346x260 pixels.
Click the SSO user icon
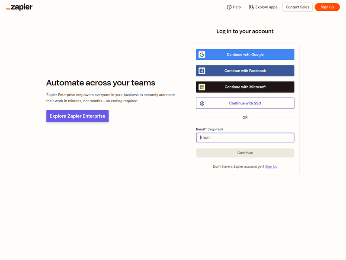202,104
